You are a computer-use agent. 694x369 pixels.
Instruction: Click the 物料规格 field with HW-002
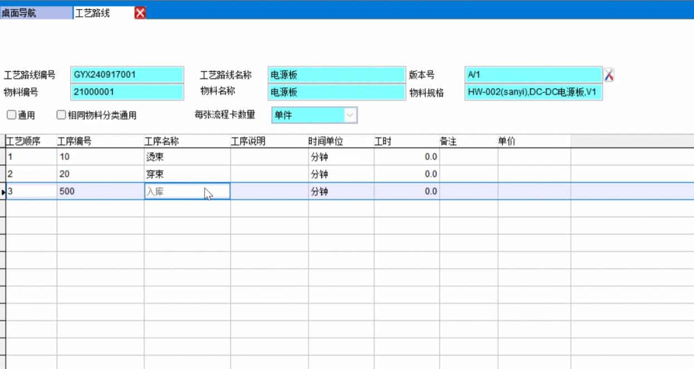pos(533,92)
